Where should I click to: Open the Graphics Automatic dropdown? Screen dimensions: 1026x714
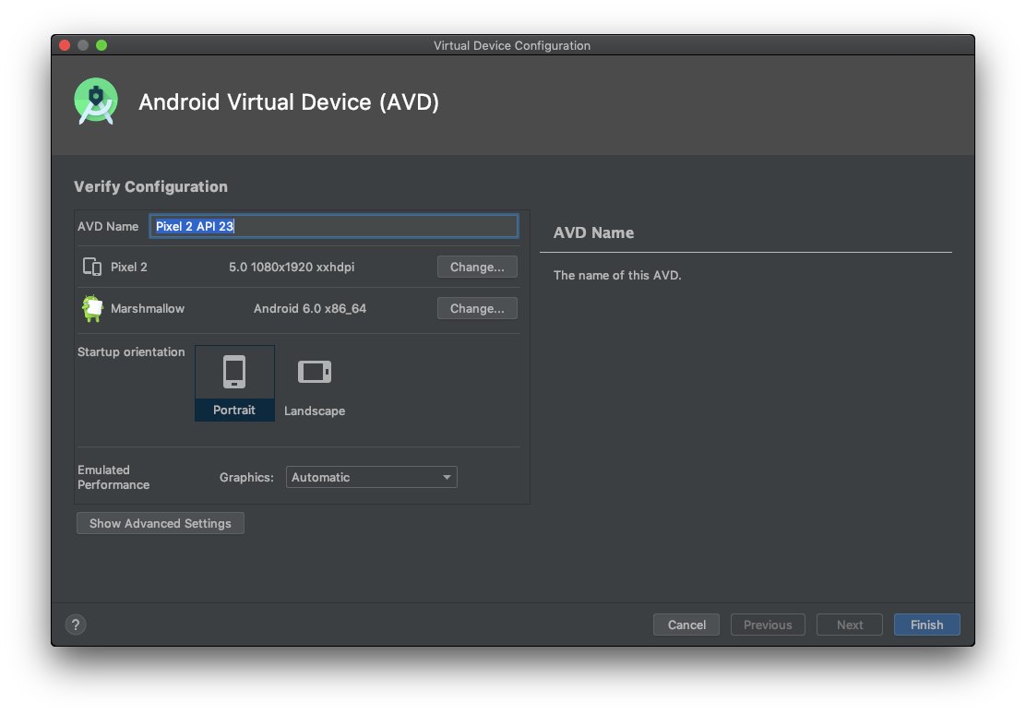[371, 477]
